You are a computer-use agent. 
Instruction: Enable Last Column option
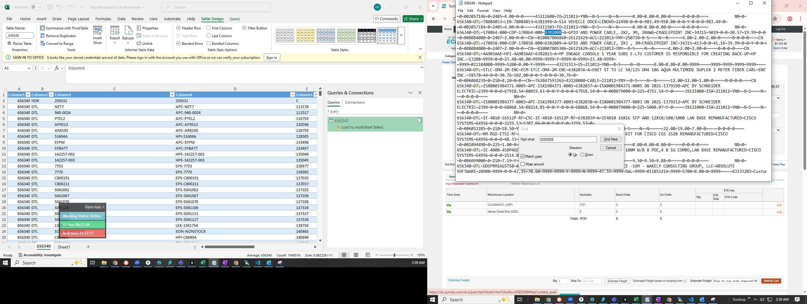tap(208, 36)
